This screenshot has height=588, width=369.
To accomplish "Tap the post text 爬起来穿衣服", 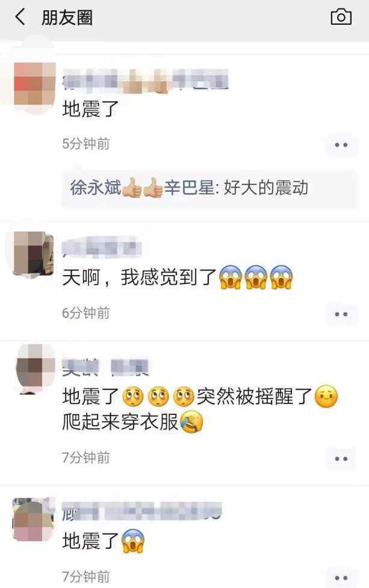I will pos(120,422).
